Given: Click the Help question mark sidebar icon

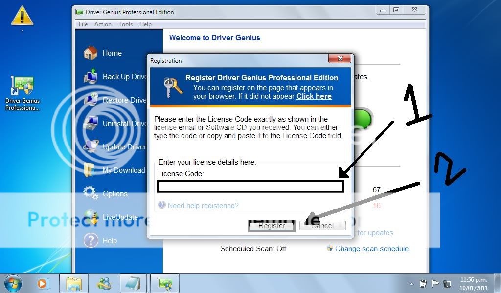Looking at the screenshot, I should (x=91, y=240).
